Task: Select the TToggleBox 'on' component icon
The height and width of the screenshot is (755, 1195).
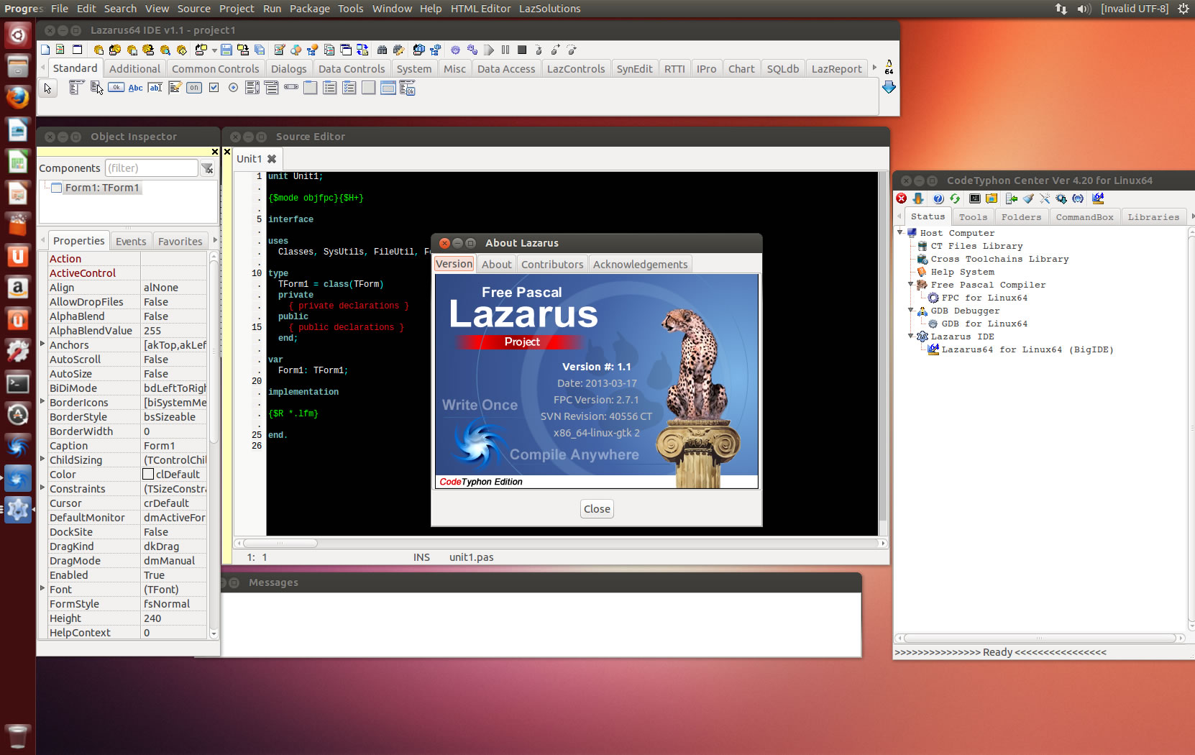Action: (194, 88)
